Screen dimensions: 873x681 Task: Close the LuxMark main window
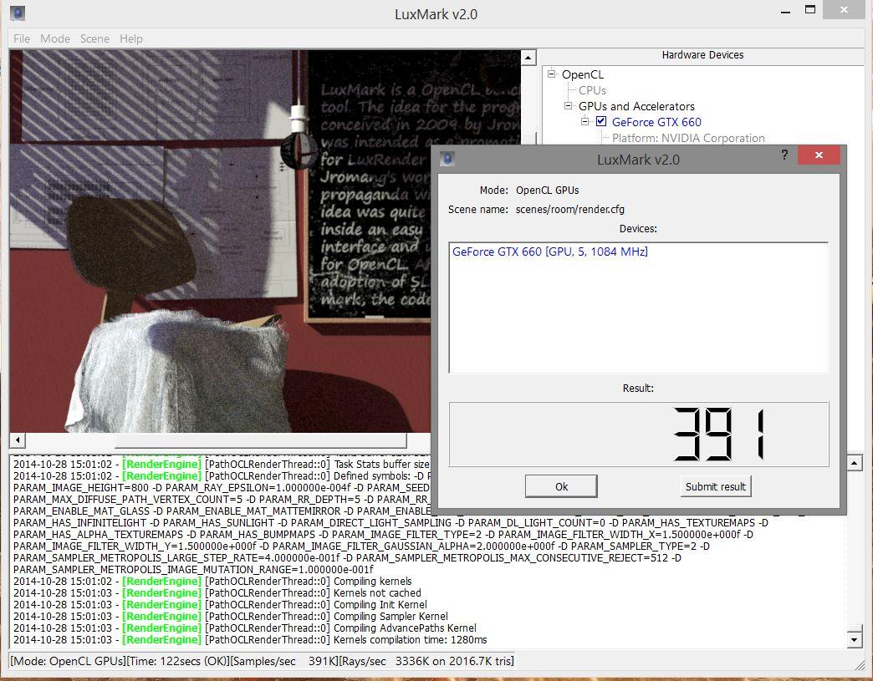[844, 10]
